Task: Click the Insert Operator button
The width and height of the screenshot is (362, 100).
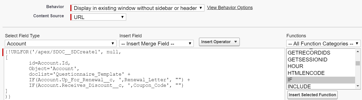Action: click(219, 42)
